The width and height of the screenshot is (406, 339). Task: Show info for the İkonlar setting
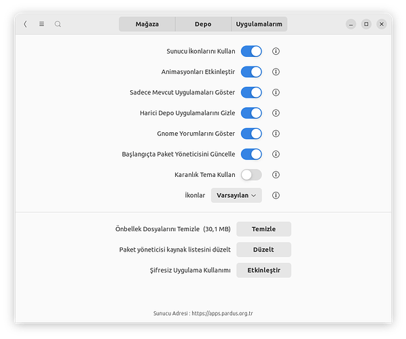276,195
